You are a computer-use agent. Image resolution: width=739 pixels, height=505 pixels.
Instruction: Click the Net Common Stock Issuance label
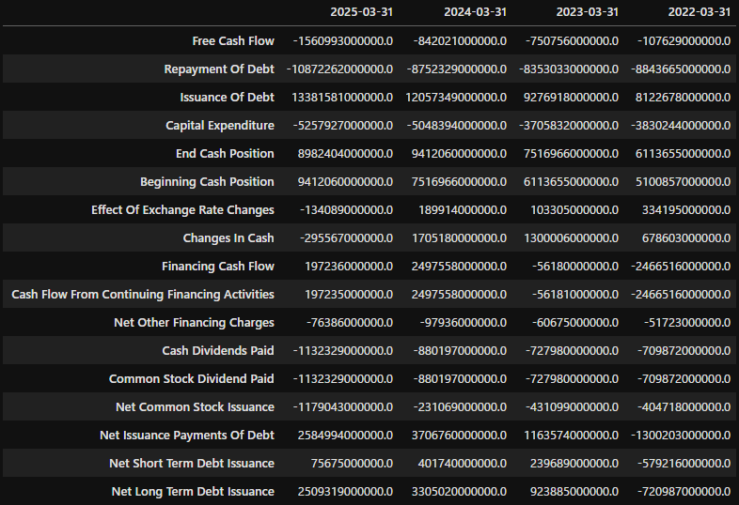point(192,406)
